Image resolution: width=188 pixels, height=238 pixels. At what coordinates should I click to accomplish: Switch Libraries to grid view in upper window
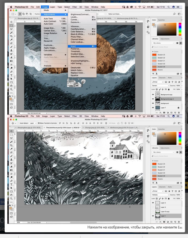coord(177,43)
